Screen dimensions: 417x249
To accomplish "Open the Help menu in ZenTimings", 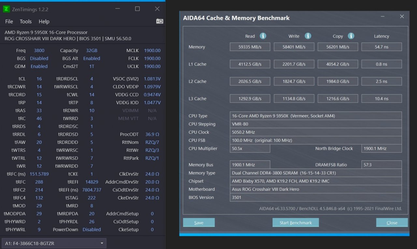I will pos(44,21).
